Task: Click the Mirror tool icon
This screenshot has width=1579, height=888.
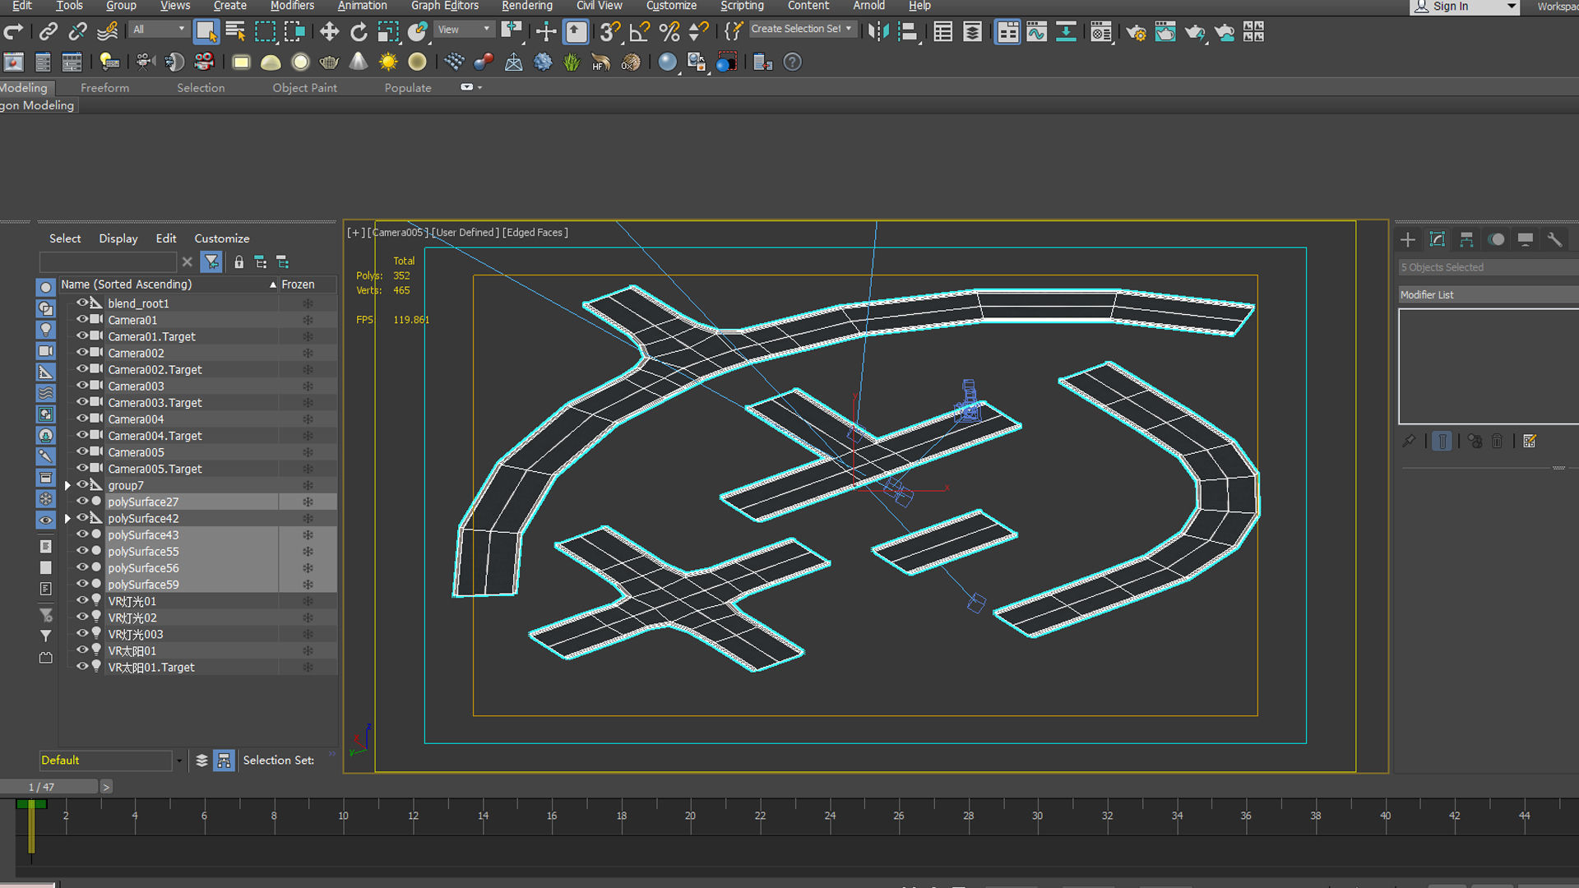Action: 877,32
